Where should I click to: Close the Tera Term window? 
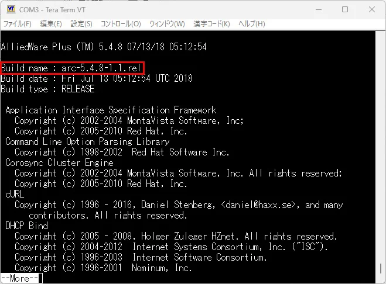[372, 9]
